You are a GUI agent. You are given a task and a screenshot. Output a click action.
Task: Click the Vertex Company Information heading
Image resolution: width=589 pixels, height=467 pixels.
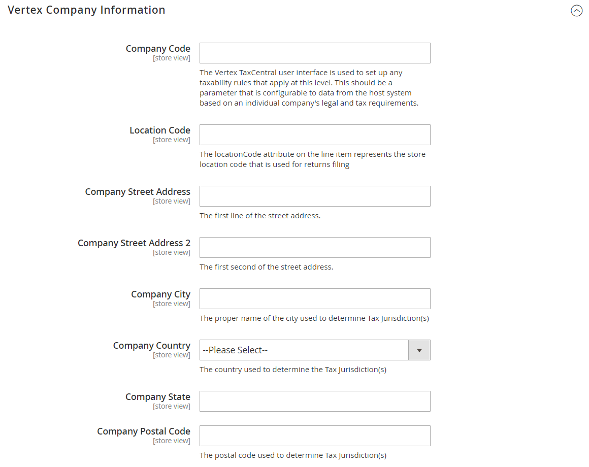tap(86, 10)
